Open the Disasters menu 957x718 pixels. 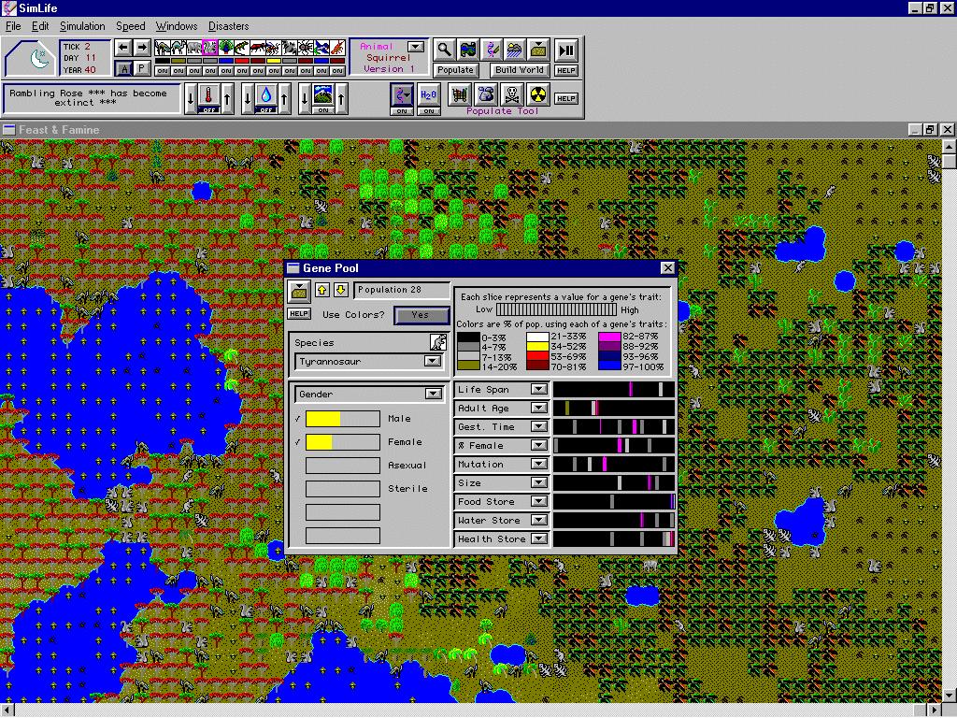228,26
